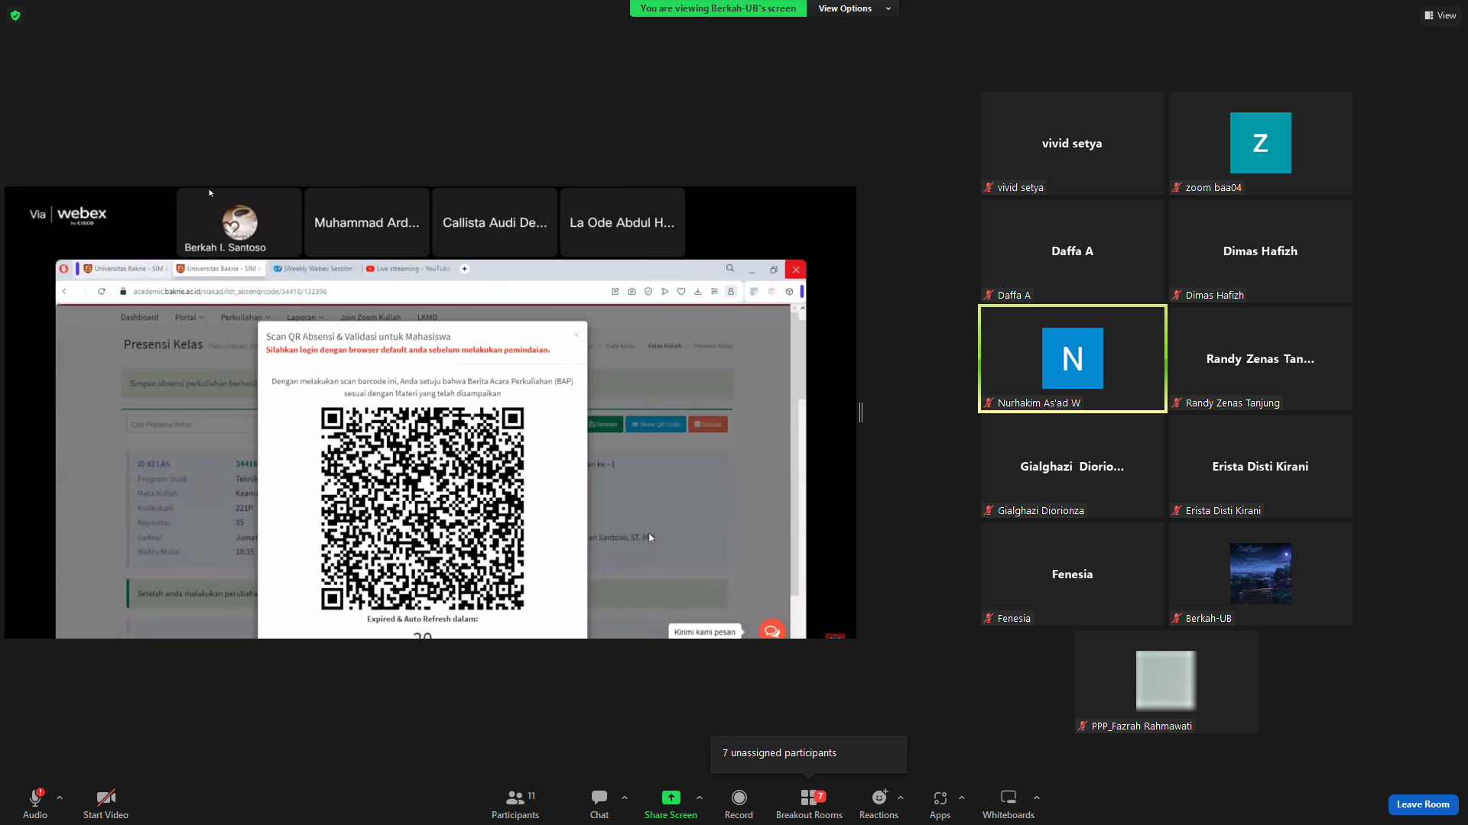Click the '7 unassigned participants' tooltip
Image resolution: width=1468 pixels, height=825 pixels.
(809, 754)
